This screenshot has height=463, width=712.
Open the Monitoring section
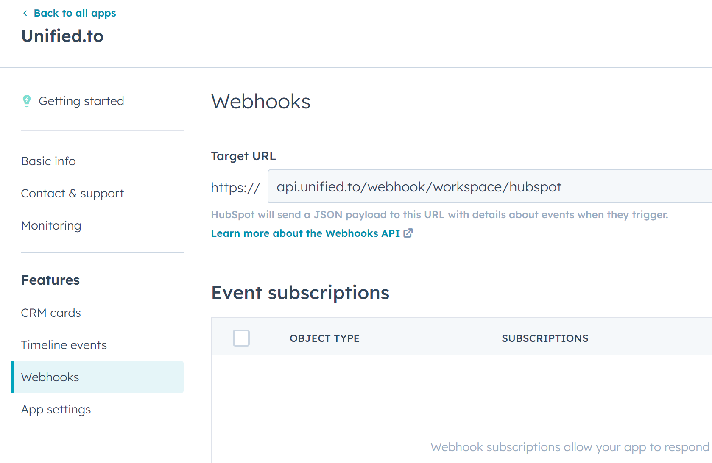coord(51,226)
